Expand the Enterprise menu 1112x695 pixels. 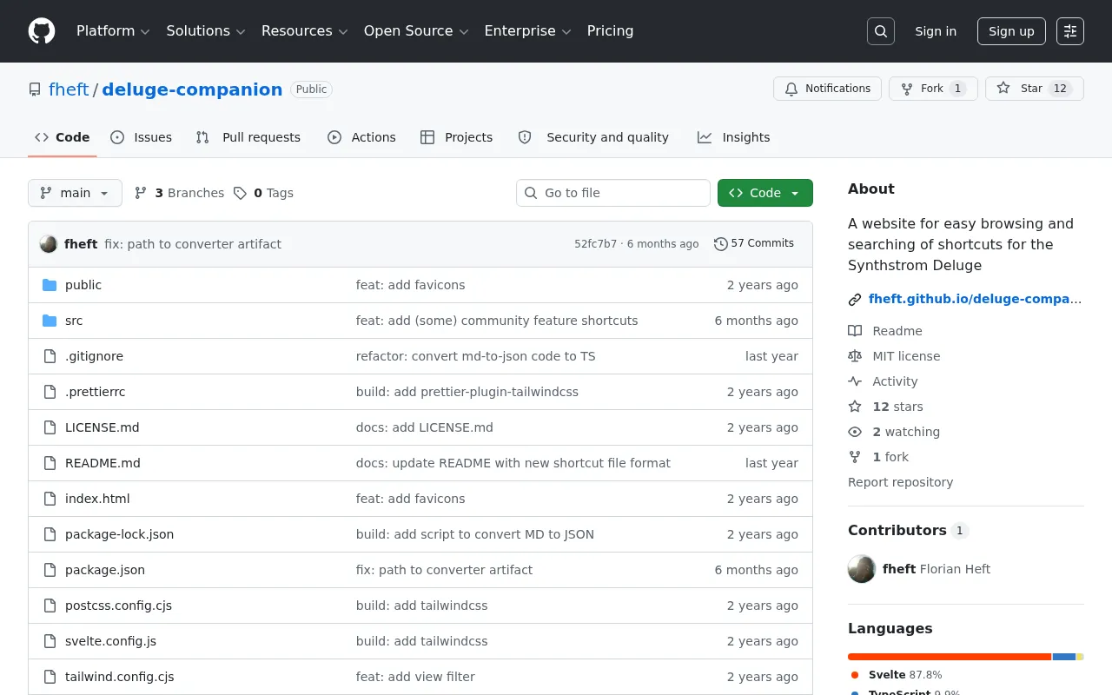click(527, 31)
